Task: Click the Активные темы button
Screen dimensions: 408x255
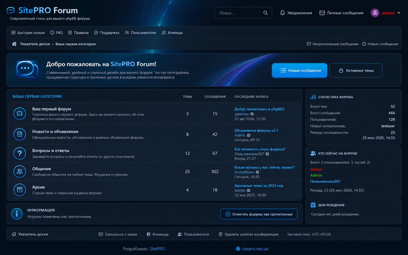Action: click(x=356, y=70)
